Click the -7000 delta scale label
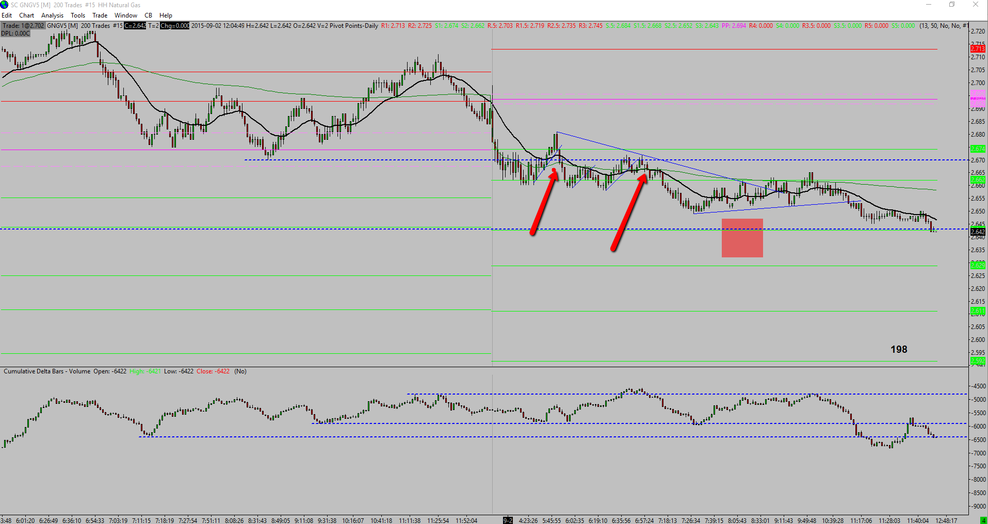The height and width of the screenshot is (524, 988). click(979, 453)
